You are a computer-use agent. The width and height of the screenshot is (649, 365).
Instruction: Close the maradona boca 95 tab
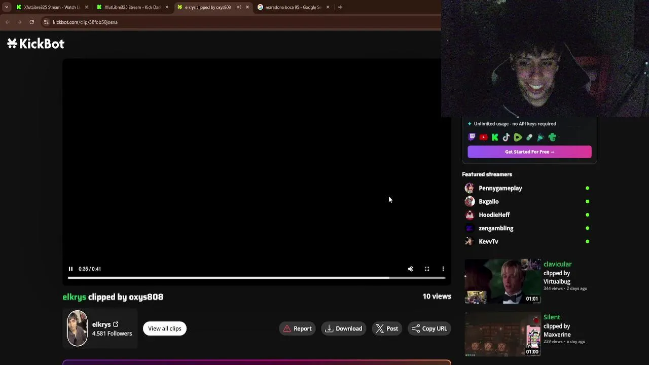[328, 7]
